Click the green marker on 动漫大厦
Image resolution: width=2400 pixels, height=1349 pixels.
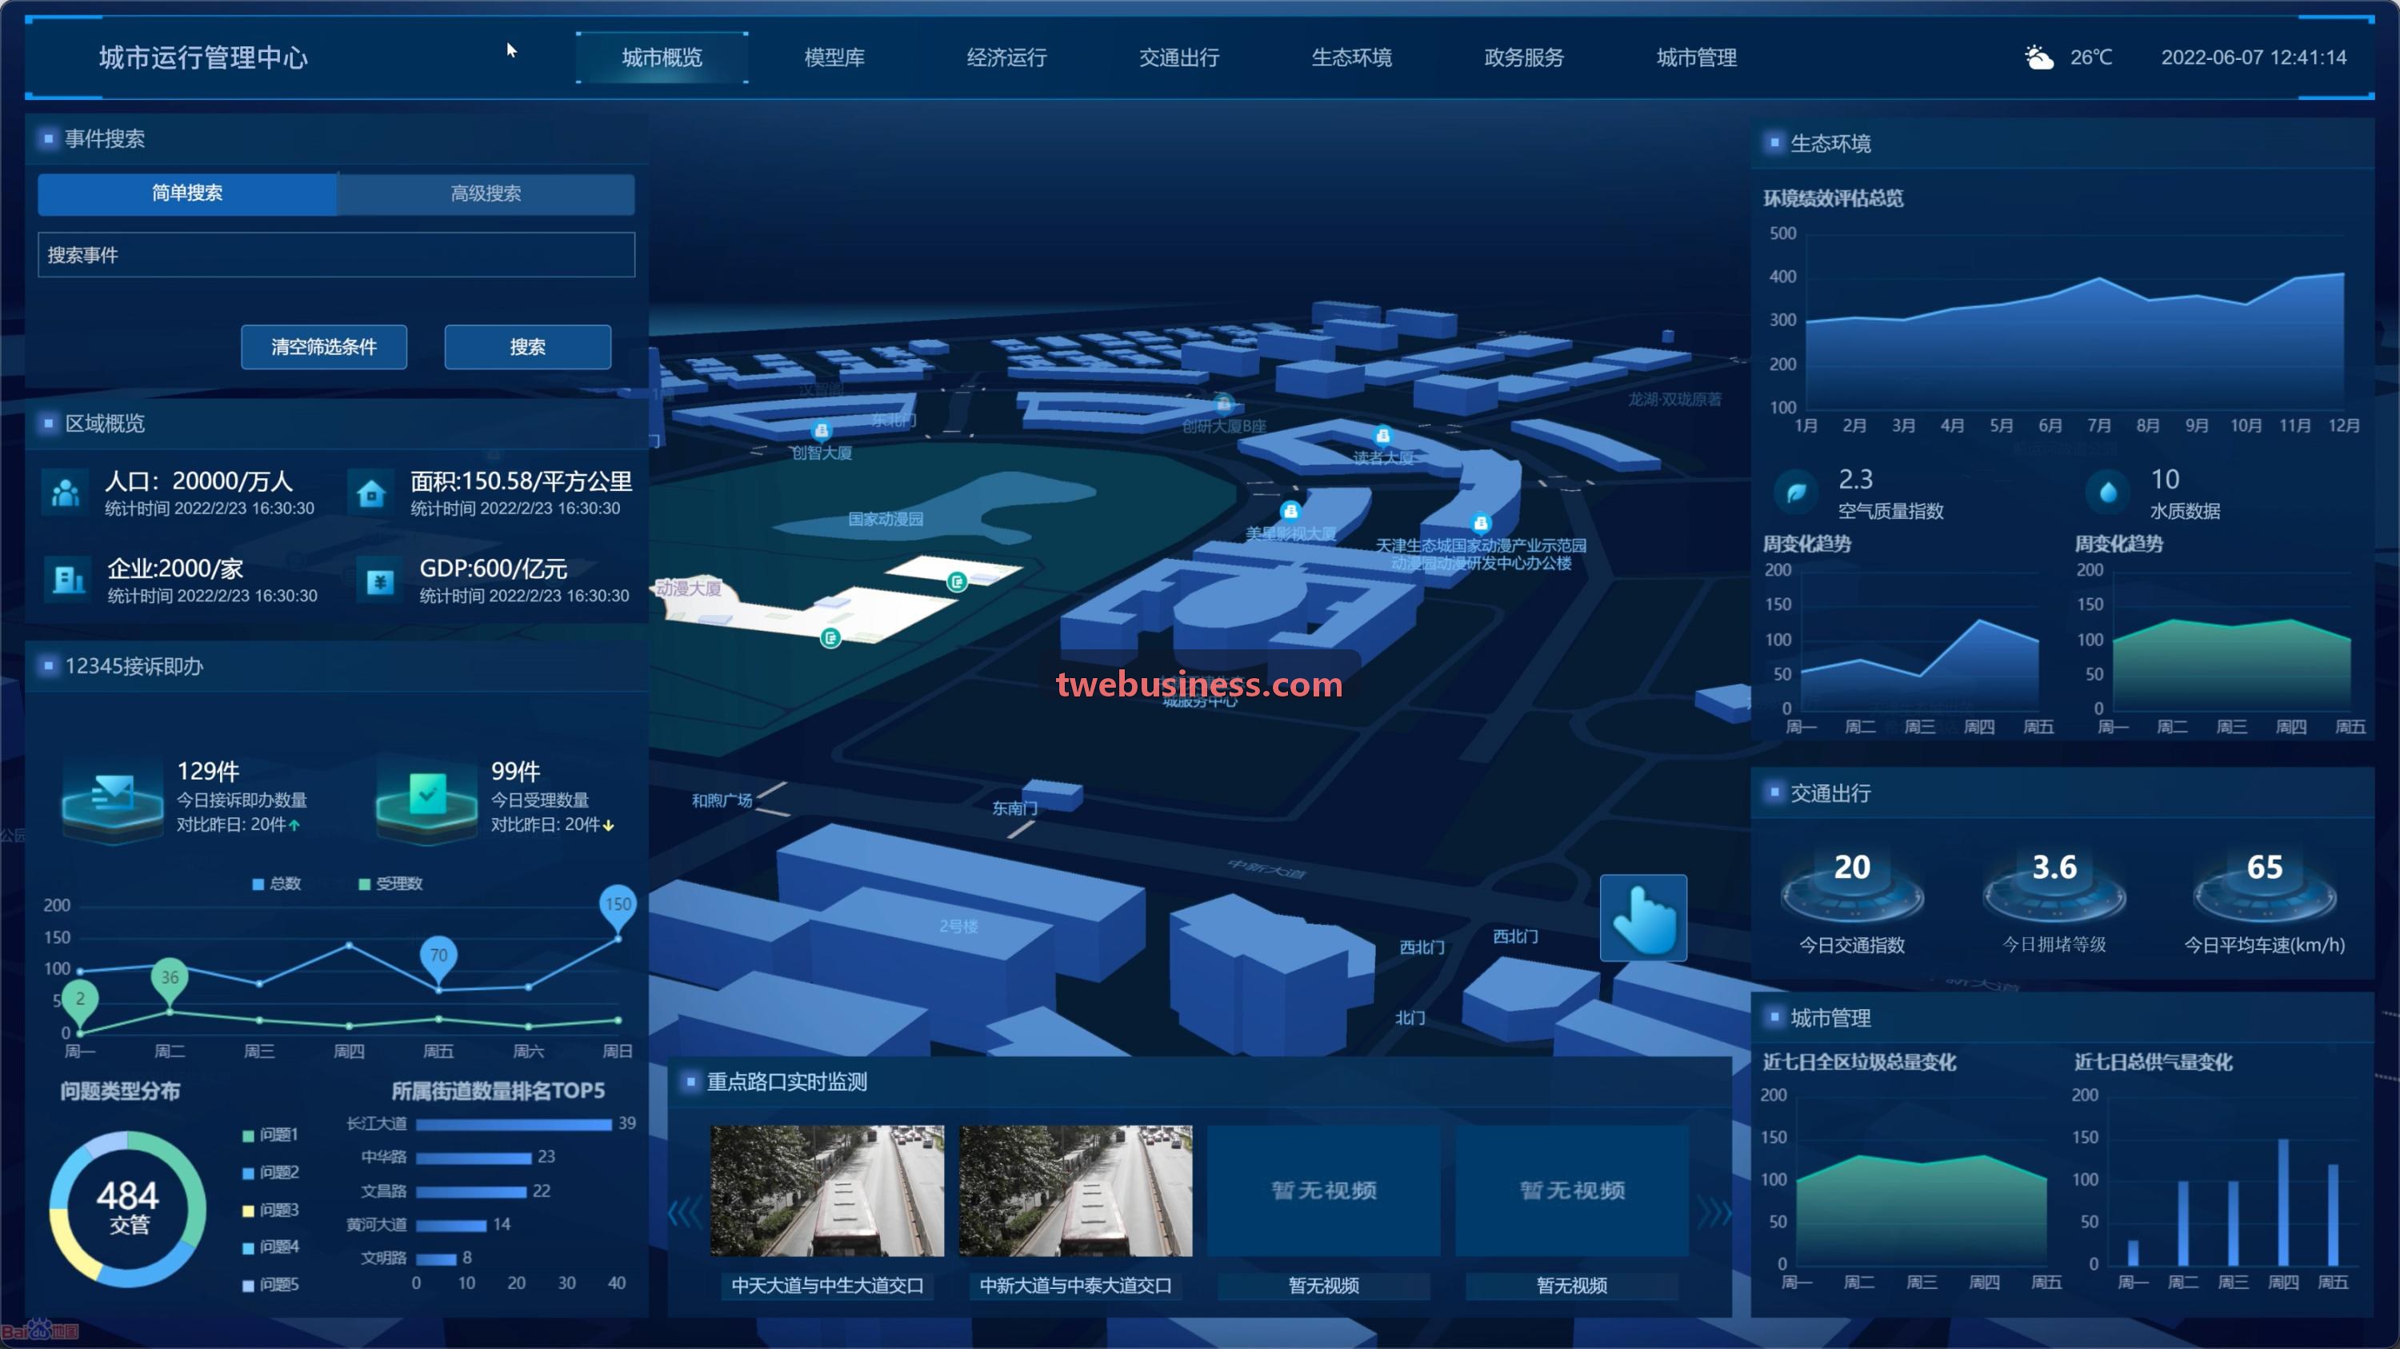830,638
